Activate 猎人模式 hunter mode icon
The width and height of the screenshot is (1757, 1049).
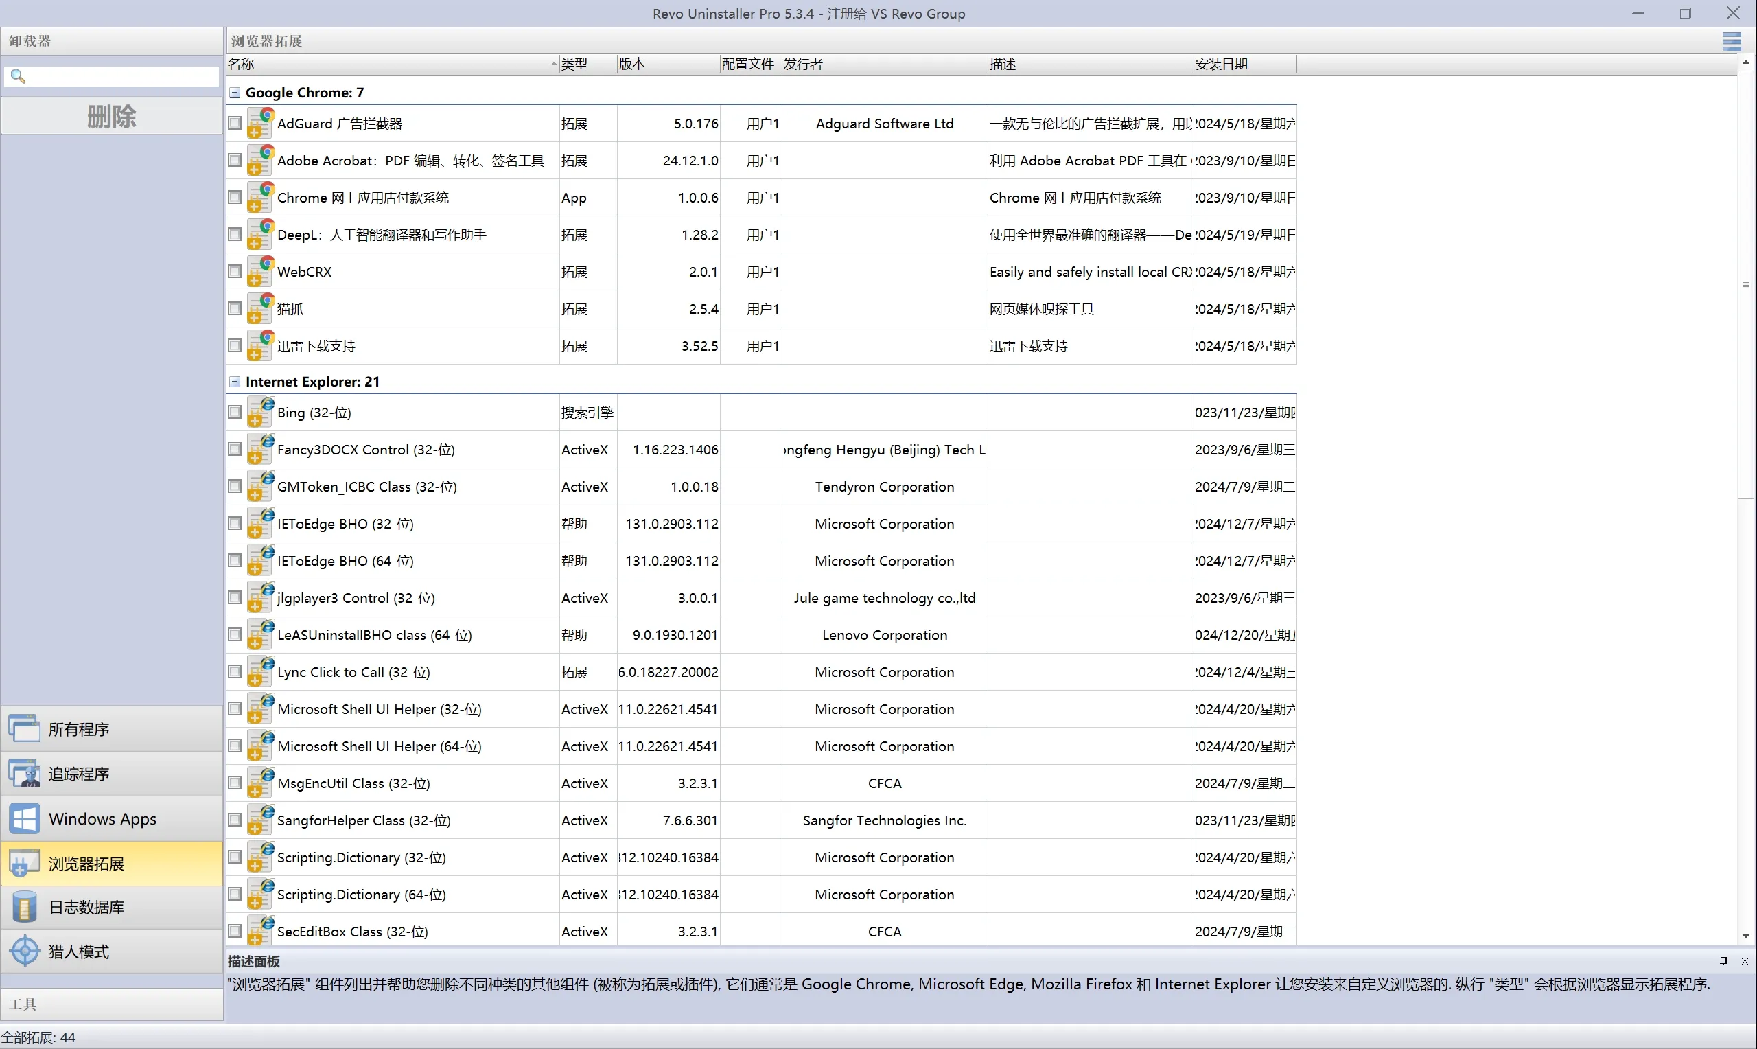(x=25, y=952)
